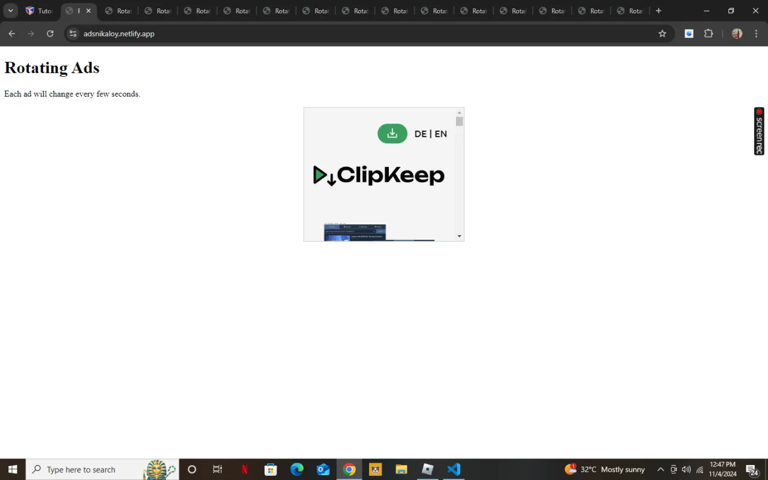The height and width of the screenshot is (480, 768).
Task: Click the ad frame scrollbar thumb
Action: pyautogui.click(x=460, y=121)
